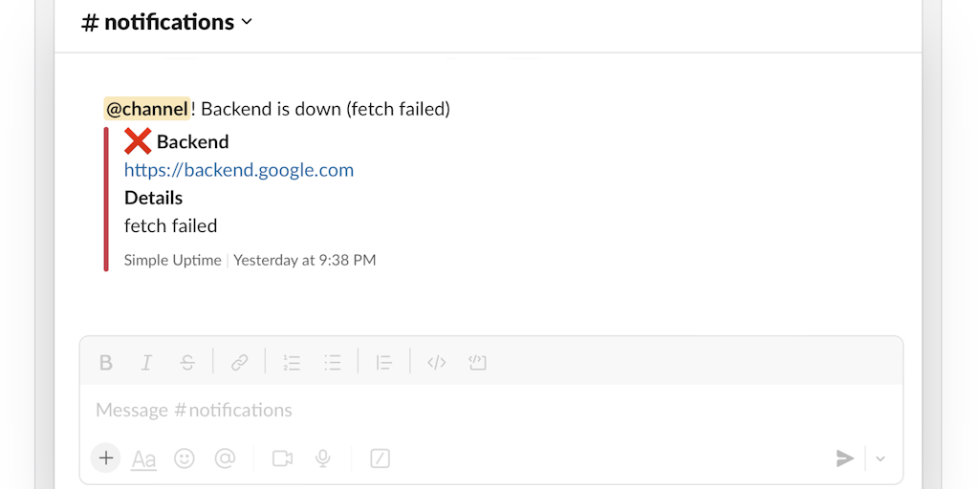The height and width of the screenshot is (489, 979).
Task: Hide the formatting toolbar with Aa
Action: coord(144,459)
